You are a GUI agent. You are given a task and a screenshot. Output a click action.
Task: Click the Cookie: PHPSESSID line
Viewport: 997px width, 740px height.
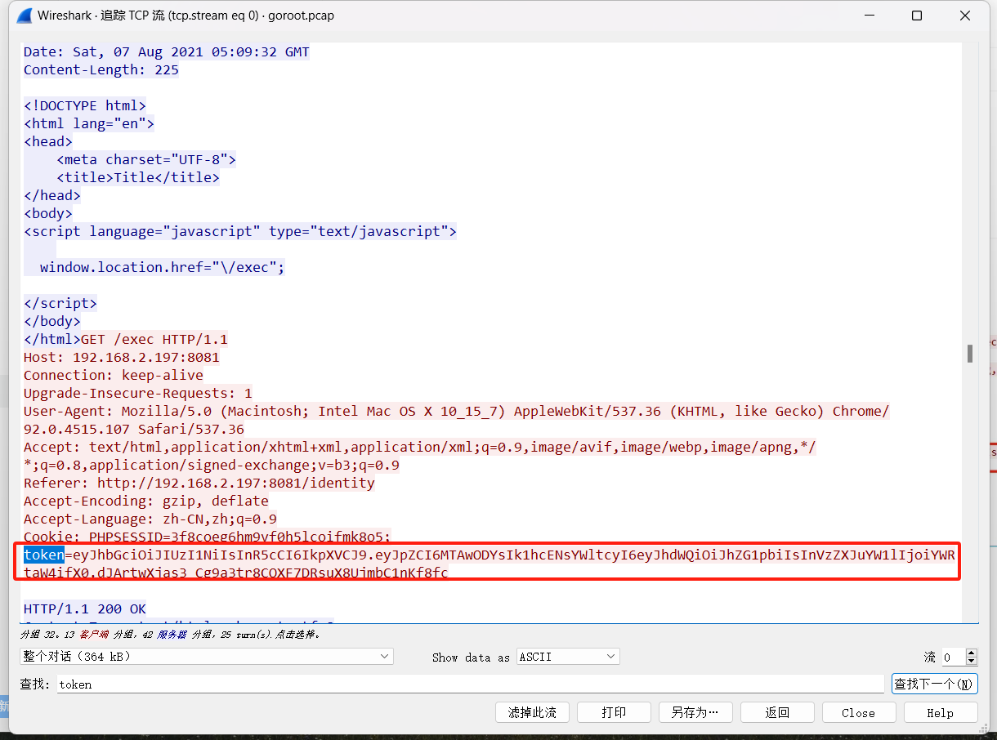[208, 537]
